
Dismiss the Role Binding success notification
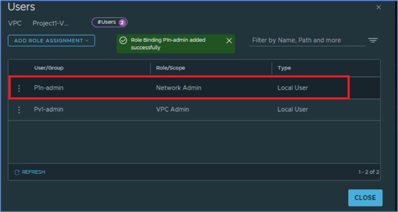(x=229, y=41)
